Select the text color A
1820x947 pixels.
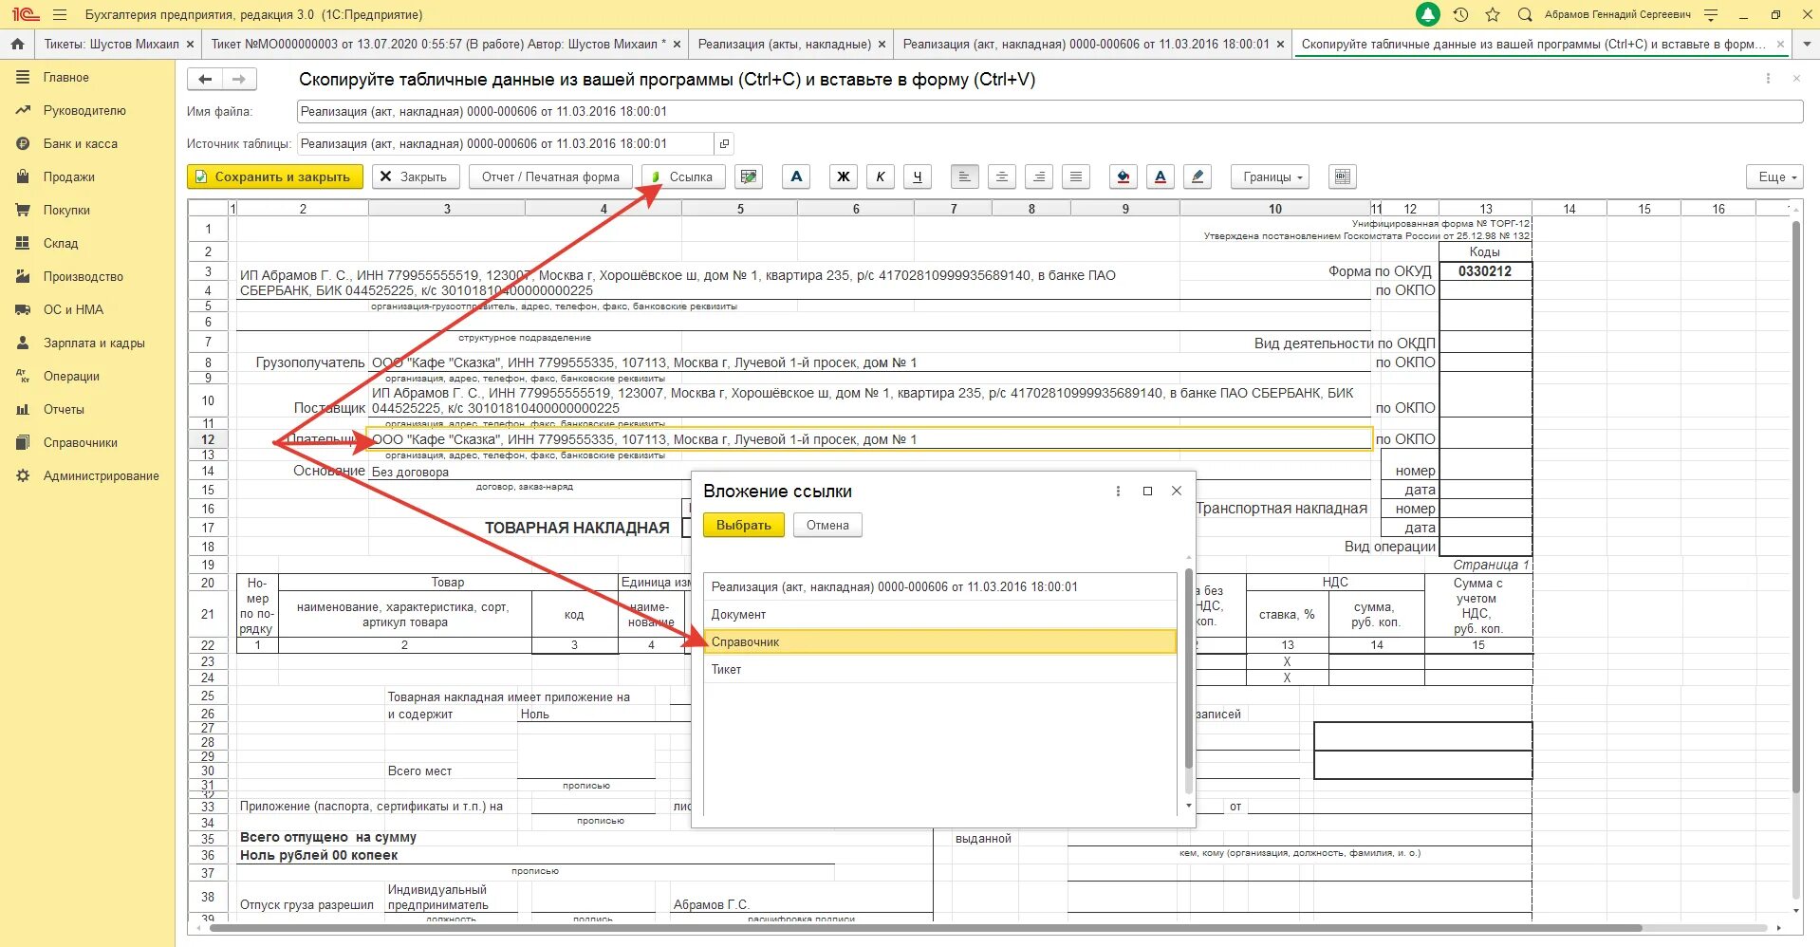point(1160,176)
